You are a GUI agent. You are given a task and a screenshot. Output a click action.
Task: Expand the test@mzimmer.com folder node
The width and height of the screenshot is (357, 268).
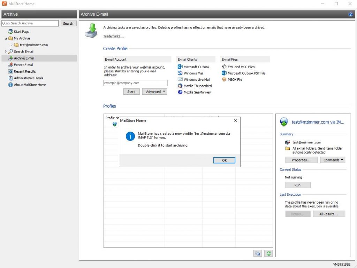(12, 45)
